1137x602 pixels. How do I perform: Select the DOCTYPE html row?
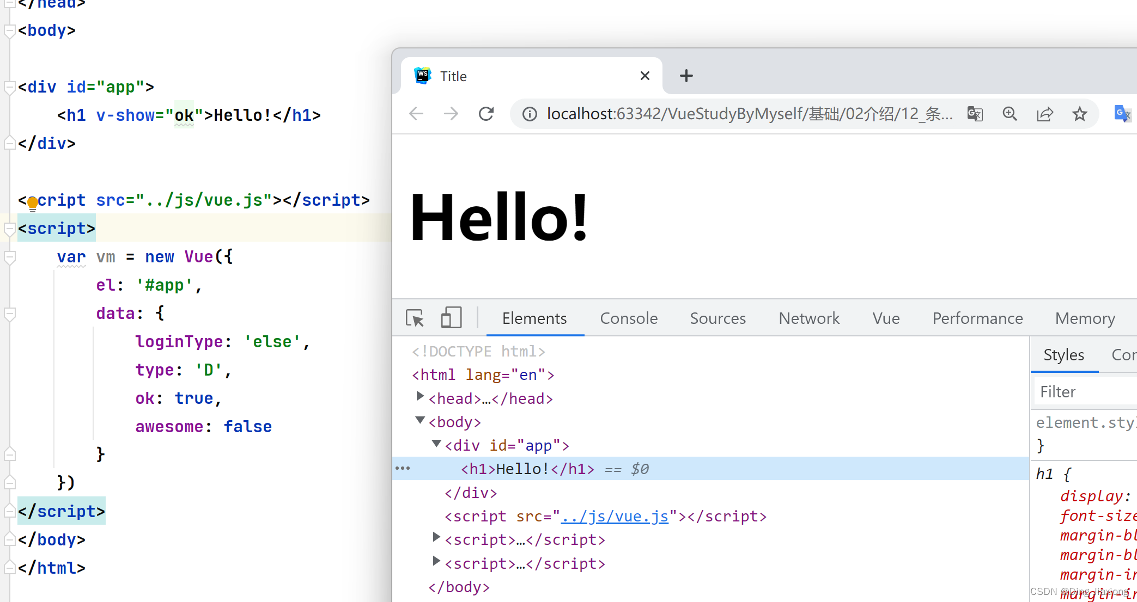(478, 352)
